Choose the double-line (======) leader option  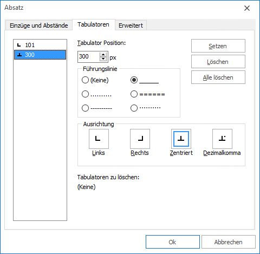134,94
